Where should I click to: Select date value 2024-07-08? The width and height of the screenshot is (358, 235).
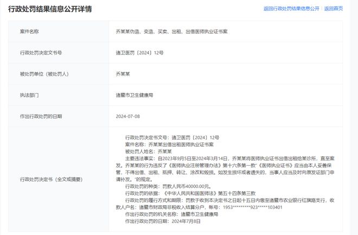(x=128, y=116)
